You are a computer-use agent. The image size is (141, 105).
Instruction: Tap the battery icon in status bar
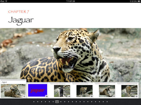(139, 1)
